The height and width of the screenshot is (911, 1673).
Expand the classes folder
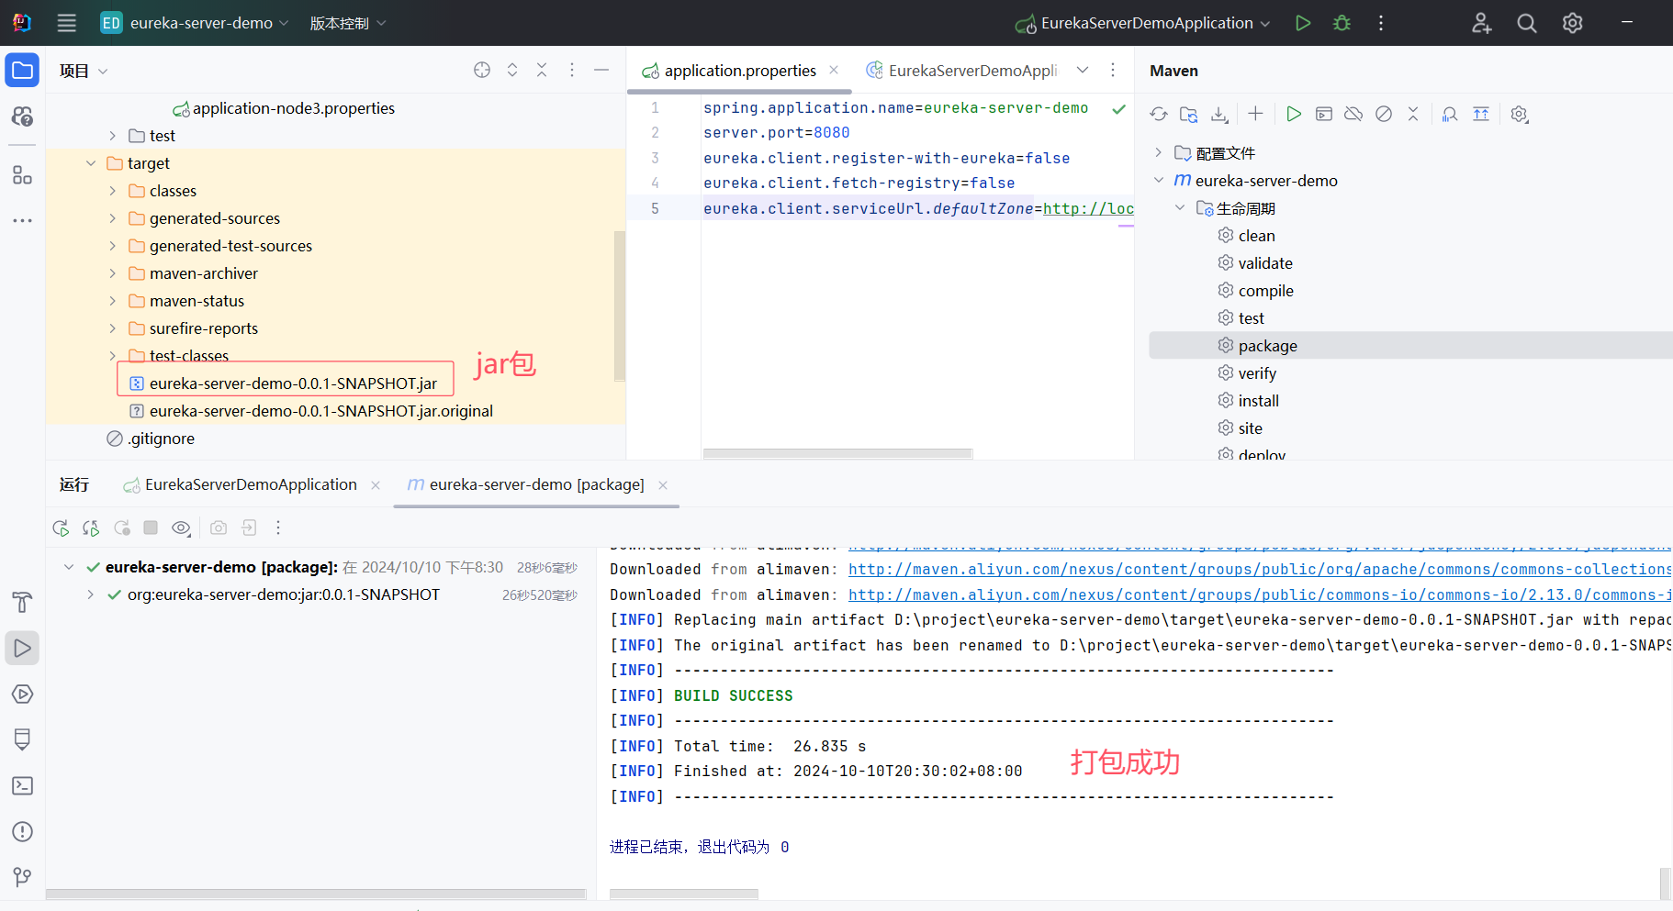(113, 191)
